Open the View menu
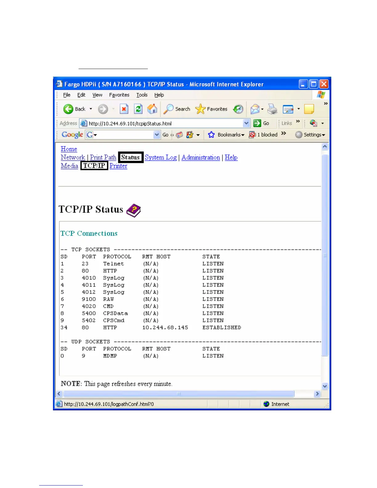 [97, 95]
